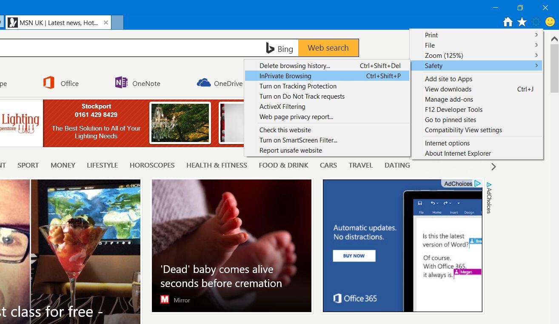559x324 pixels.
Task: Expand the Print submenu
Action: click(x=476, y=35)
